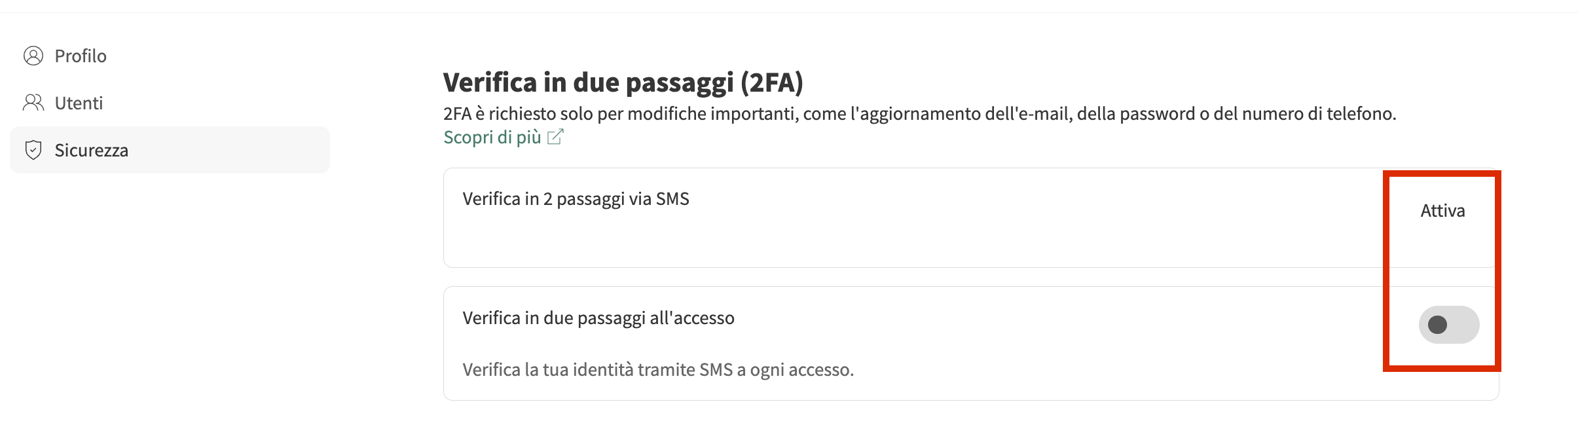The height and width of the screenshot is (440, 1578).
Task: Click the 'Verifica la tua identità tramite SMS' description
Action: point(658,370)
